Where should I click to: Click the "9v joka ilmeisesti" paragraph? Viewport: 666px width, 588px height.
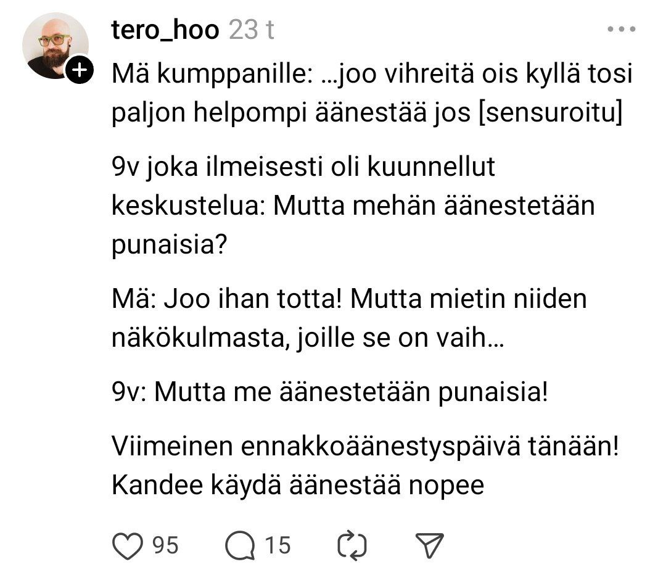[x=303, y=168]
